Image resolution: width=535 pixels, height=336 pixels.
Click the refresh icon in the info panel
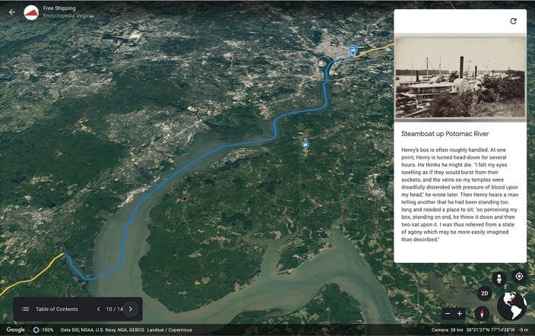point(513,21)
